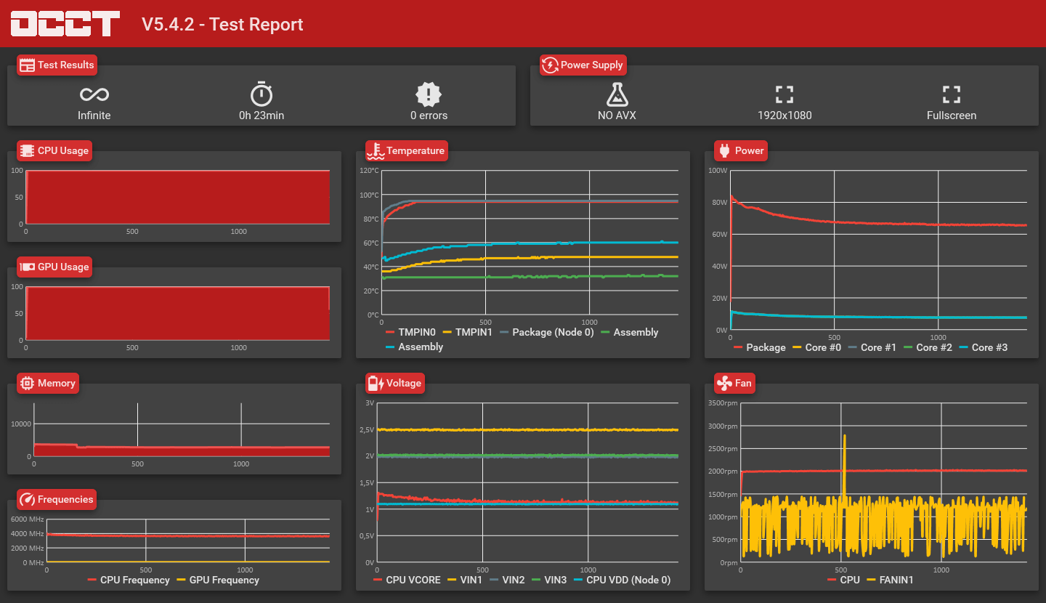Click the resolution icon above 1920x1080

(784, 94)
